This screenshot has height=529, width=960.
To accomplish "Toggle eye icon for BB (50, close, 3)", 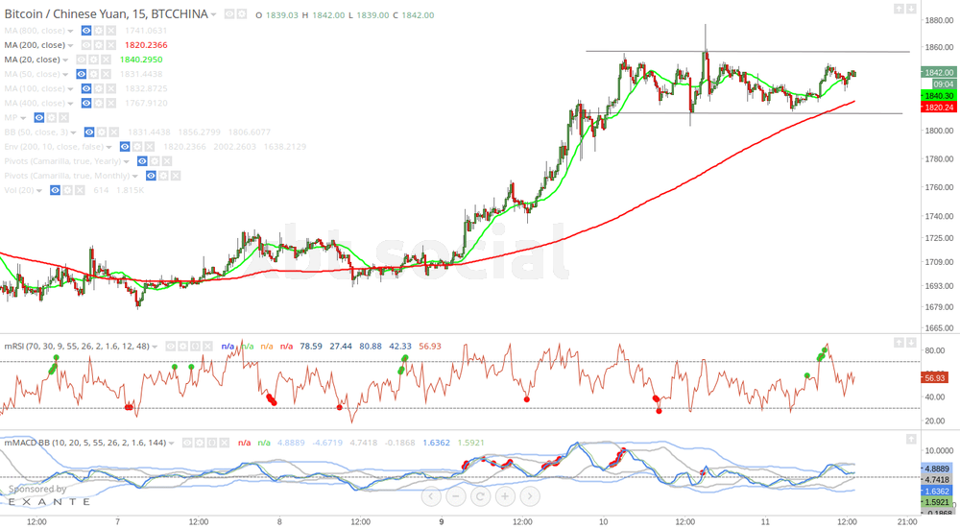I will (x=87, y=132).
